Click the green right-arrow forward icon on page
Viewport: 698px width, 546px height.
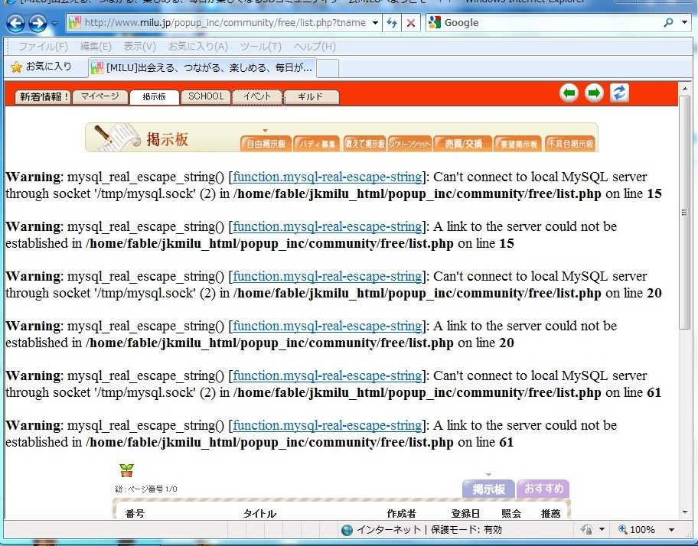594,93
